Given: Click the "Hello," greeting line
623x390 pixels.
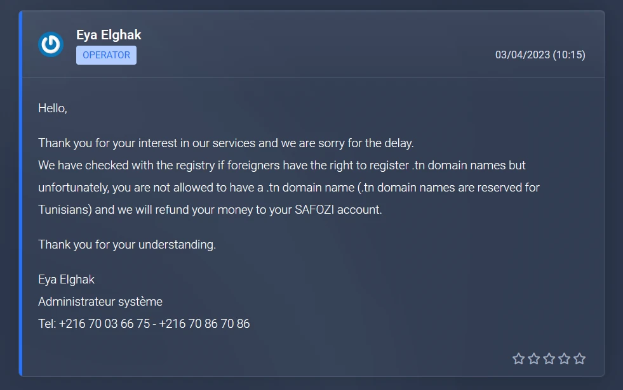Looking at the screenshot, I should [53, 108].
